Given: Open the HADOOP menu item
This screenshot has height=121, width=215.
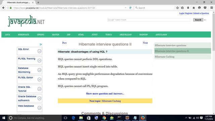Looking at the screenshot, I should [x=143, y=35].
